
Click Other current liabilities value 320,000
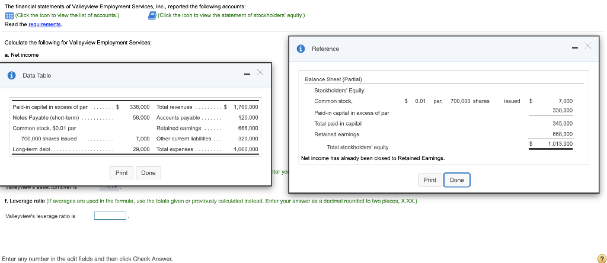pyautogui.click(x=248, y=139)
